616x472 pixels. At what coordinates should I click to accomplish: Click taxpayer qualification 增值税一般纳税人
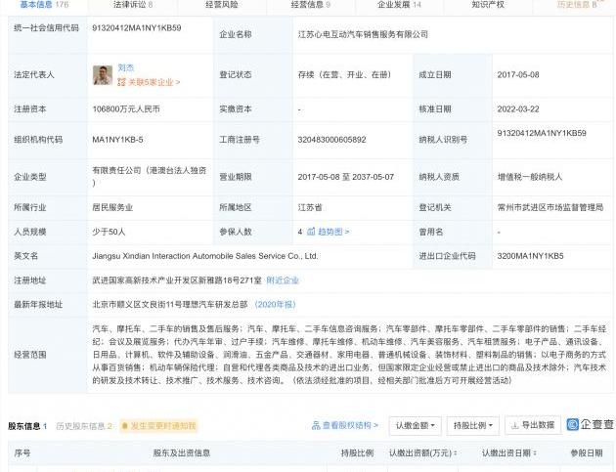530,177
